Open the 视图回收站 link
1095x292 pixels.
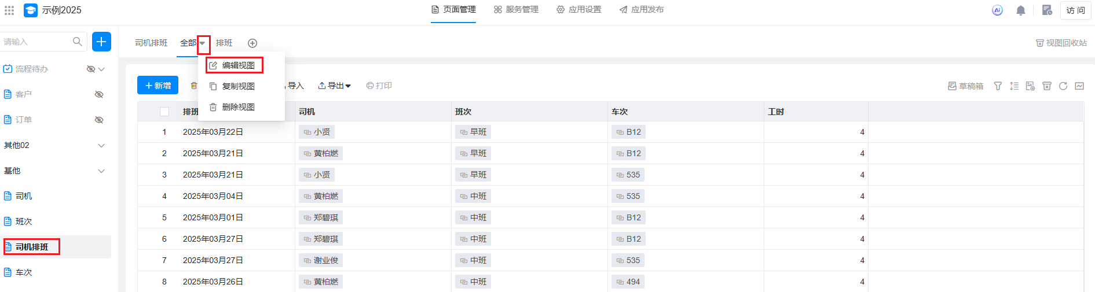click(1061, 43)
